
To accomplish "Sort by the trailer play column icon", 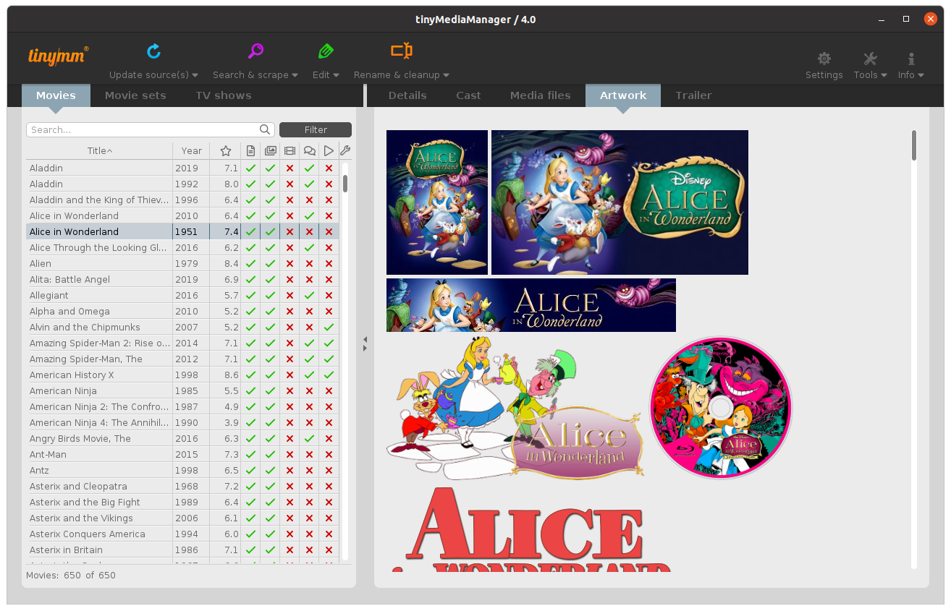I will [329, 151].
